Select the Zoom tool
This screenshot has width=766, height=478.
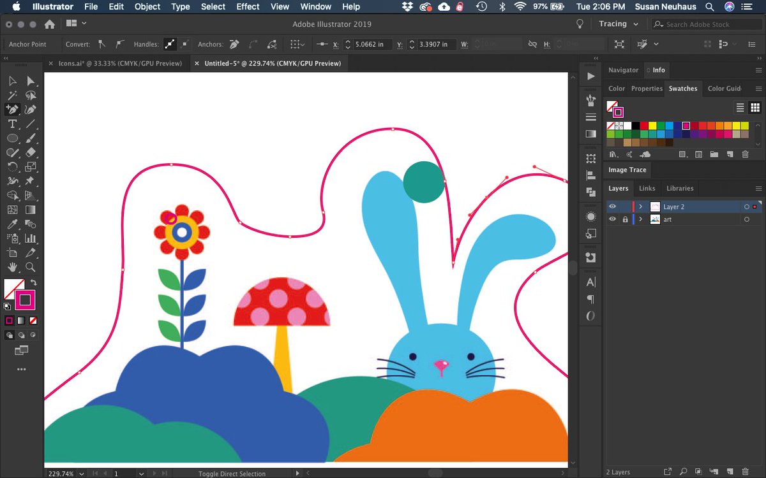30,267
